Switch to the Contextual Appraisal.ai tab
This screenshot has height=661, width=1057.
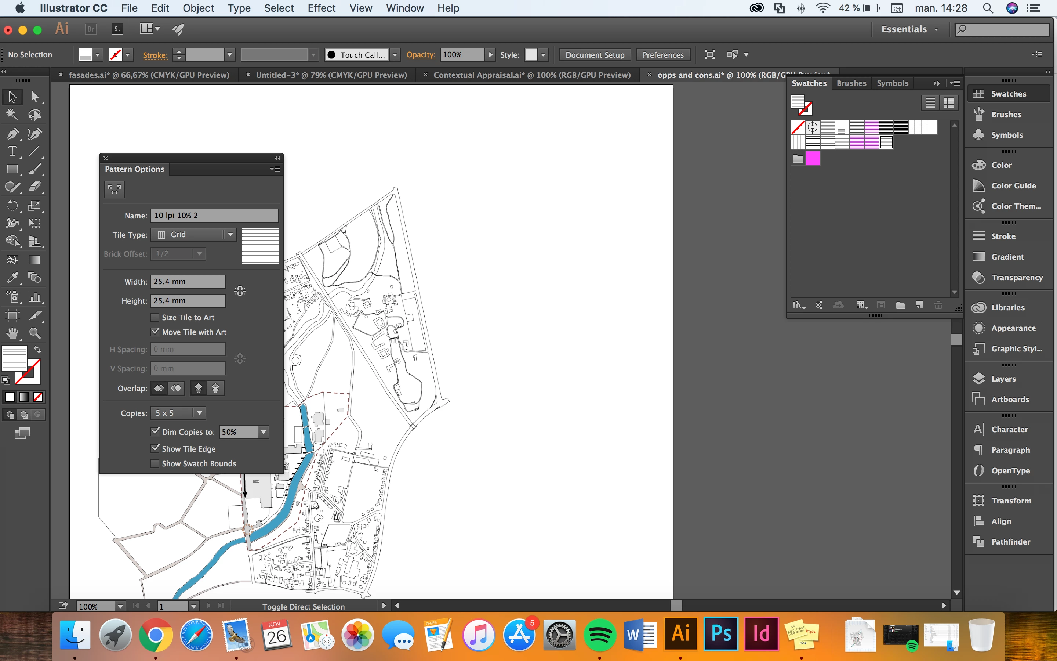(x=531, y=75)
